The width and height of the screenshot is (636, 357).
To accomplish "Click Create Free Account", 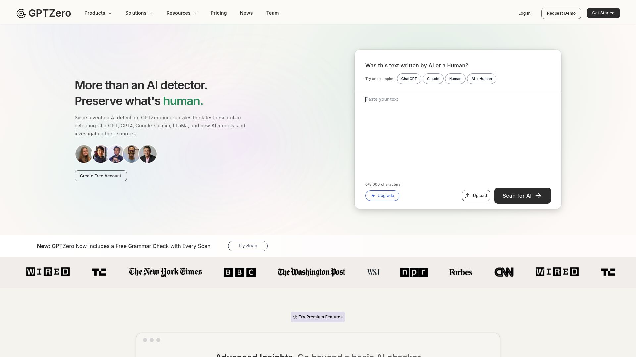I will (100, 176).
